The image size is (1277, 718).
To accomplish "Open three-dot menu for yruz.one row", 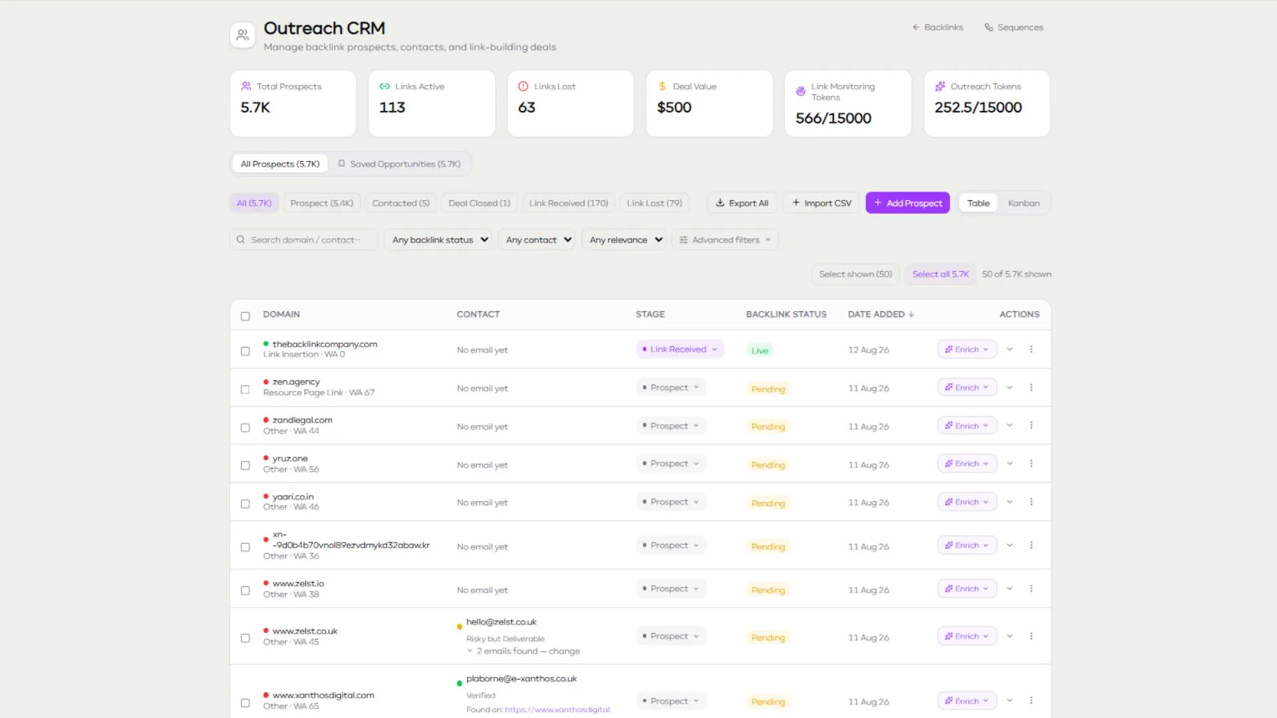I will click(x=1032, y=463).
